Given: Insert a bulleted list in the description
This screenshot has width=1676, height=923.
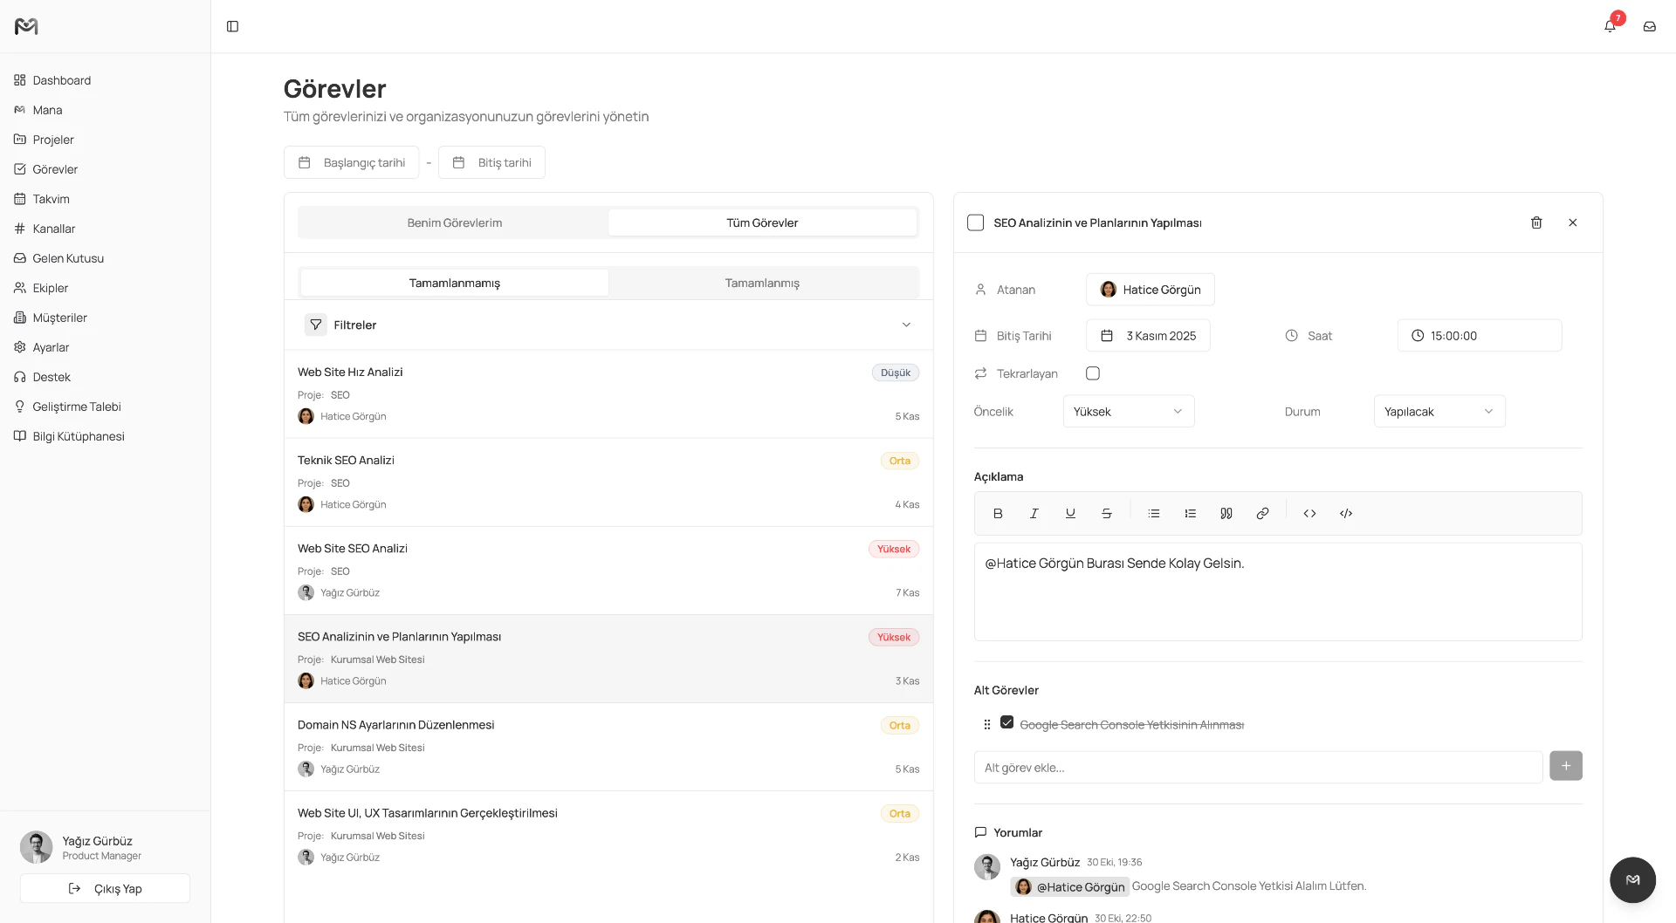Looking at the screenshot, I should tap(1154, 513).
